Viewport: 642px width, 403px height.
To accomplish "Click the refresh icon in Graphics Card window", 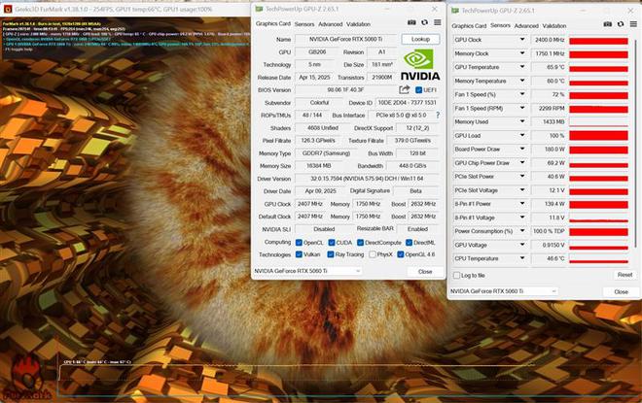I will [x=424, y=23].
